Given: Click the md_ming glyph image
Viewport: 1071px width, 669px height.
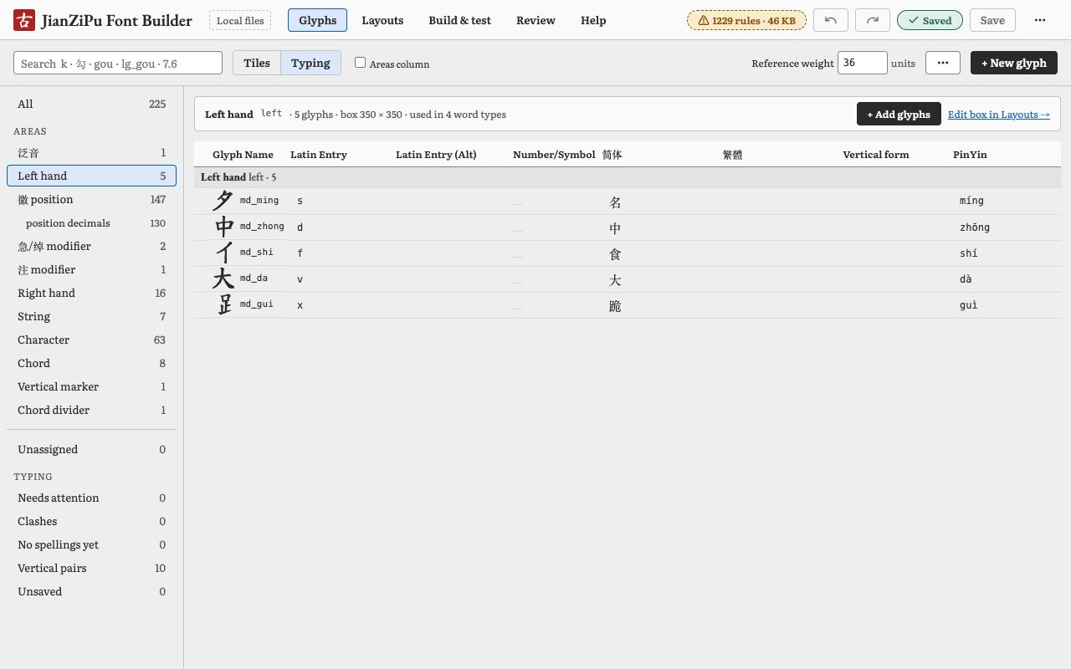Looking at the screenshot, I should coord(223,201).
